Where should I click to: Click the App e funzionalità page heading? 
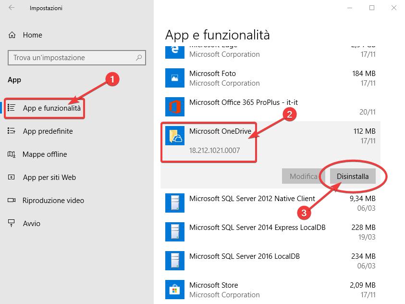coord(218,35)
